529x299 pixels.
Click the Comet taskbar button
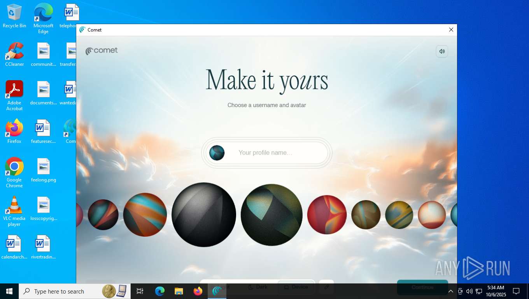click(x=217, y=291)
